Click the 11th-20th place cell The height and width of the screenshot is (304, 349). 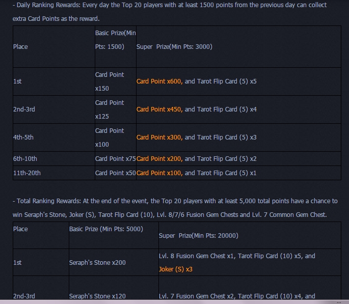tap(27, 173)
